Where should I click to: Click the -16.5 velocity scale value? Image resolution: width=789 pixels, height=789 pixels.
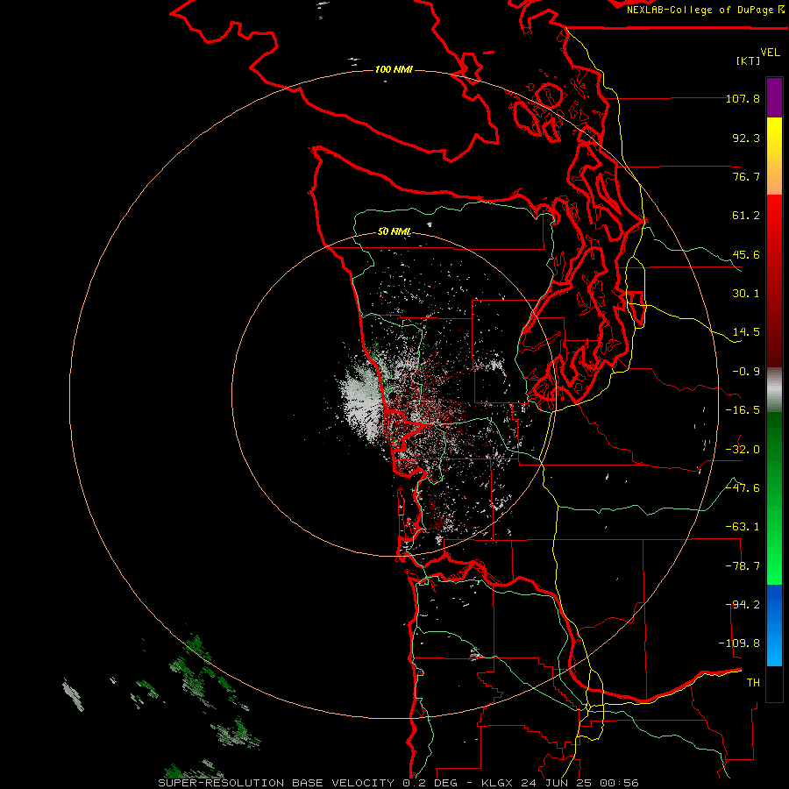point(743,410)
